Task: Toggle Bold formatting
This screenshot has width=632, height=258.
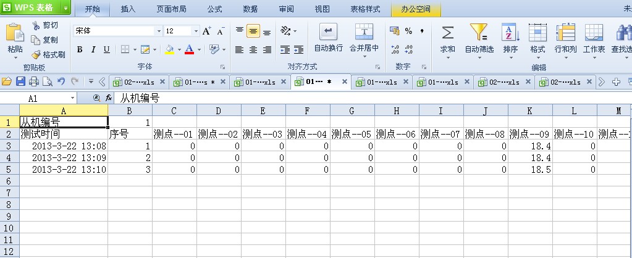Action: point(80,49)
